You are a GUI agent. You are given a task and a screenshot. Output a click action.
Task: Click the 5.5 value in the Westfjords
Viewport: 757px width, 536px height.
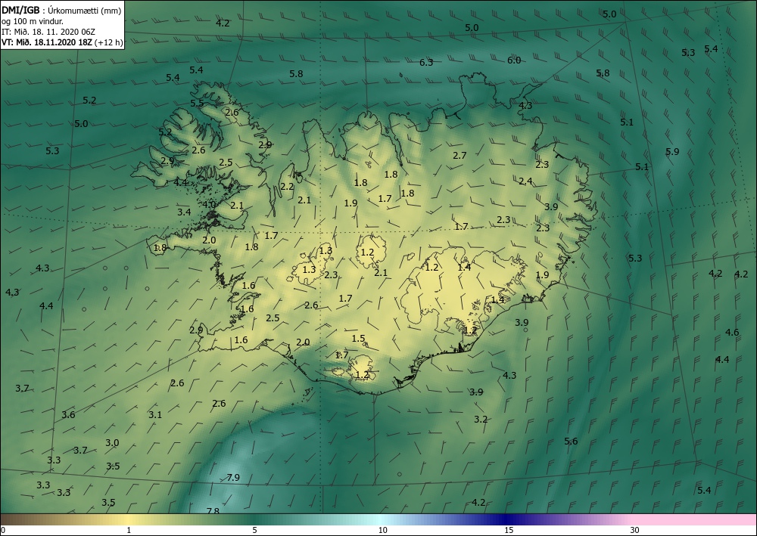[197, 103]
